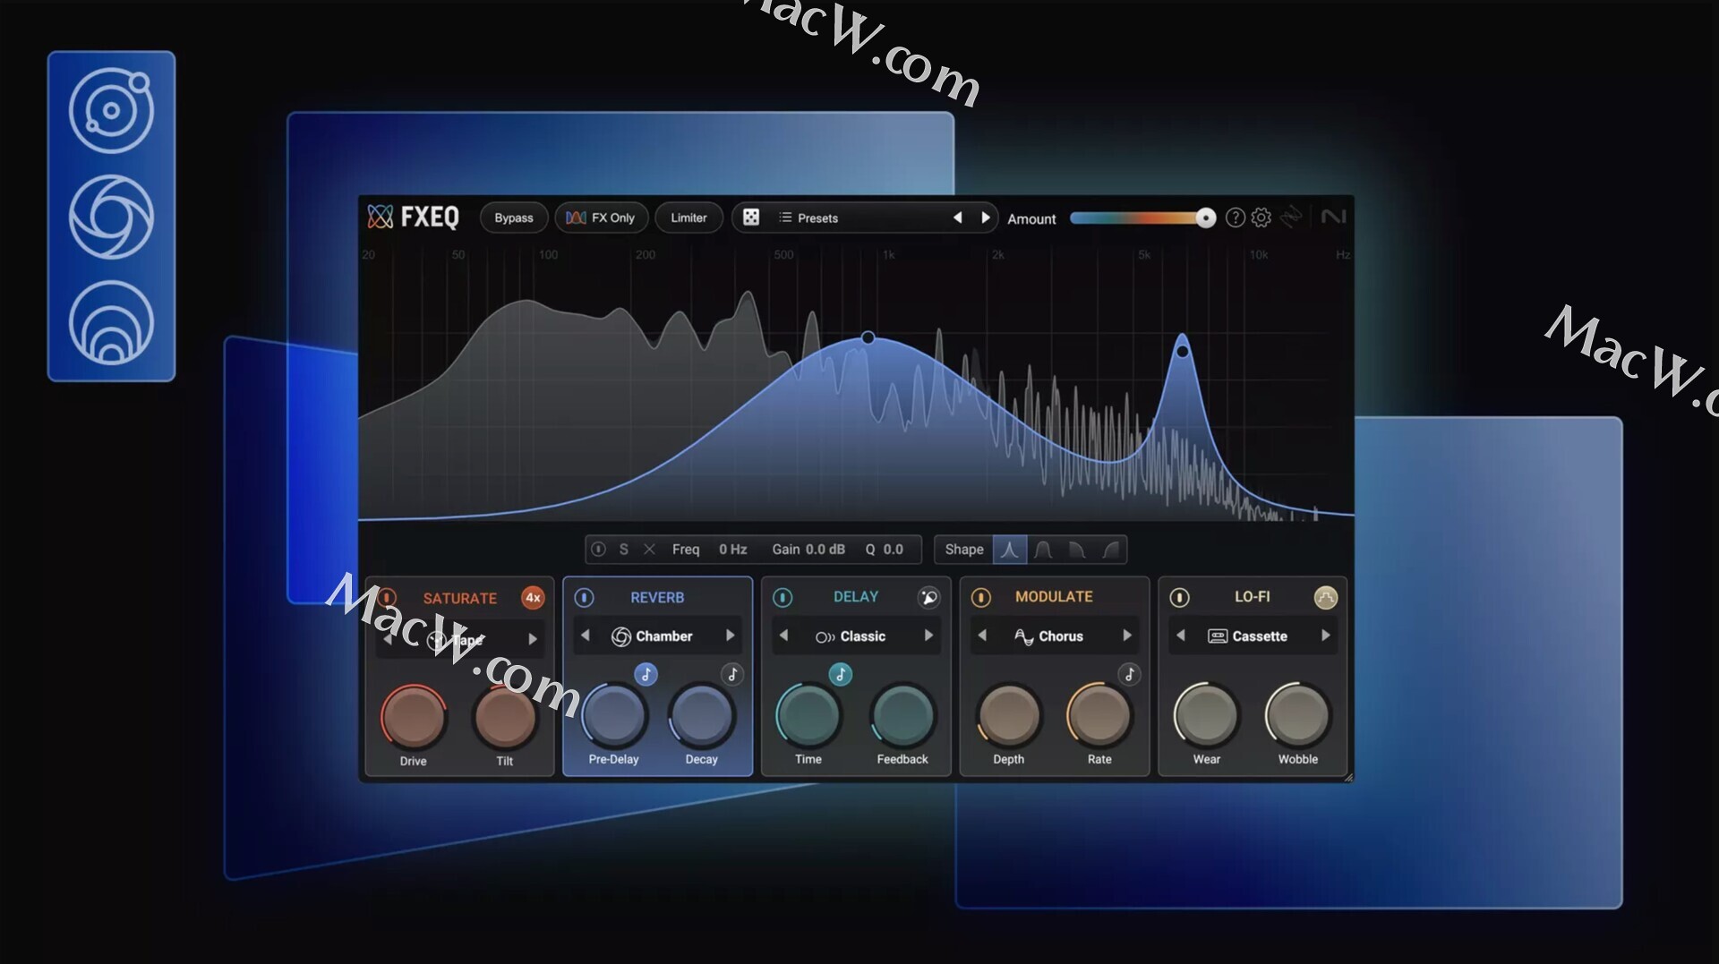Toggle the Bypass button

[x=514, y=218]
